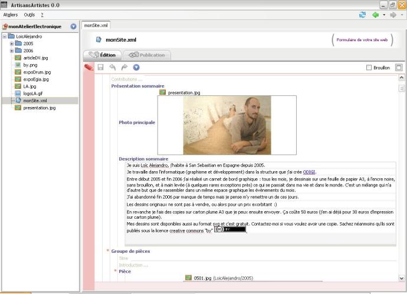Click the redo arrow icon
Viewport: 407px width, 294px height.
[124, 68]
